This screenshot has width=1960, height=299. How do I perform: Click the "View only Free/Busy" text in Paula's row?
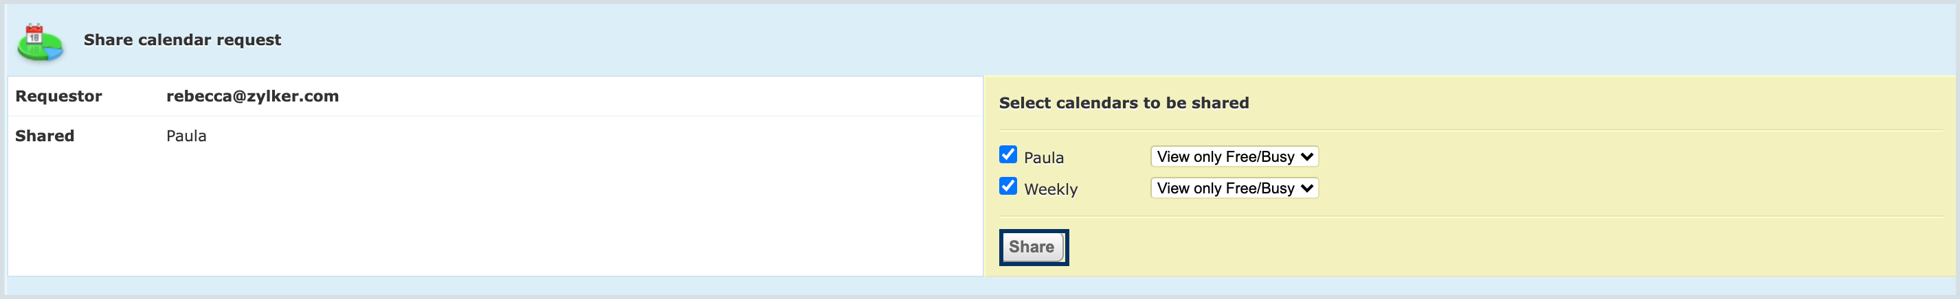[1225, 156]
